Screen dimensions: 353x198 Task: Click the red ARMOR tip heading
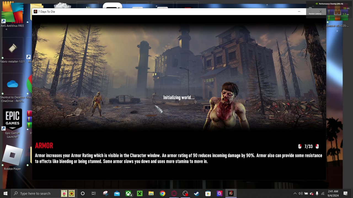[x=44, y=145]
